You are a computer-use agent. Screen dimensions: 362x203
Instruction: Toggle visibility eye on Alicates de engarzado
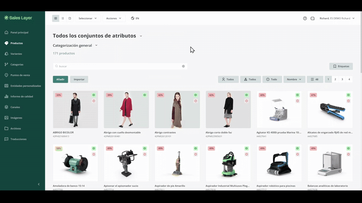[x=348, y=95]
